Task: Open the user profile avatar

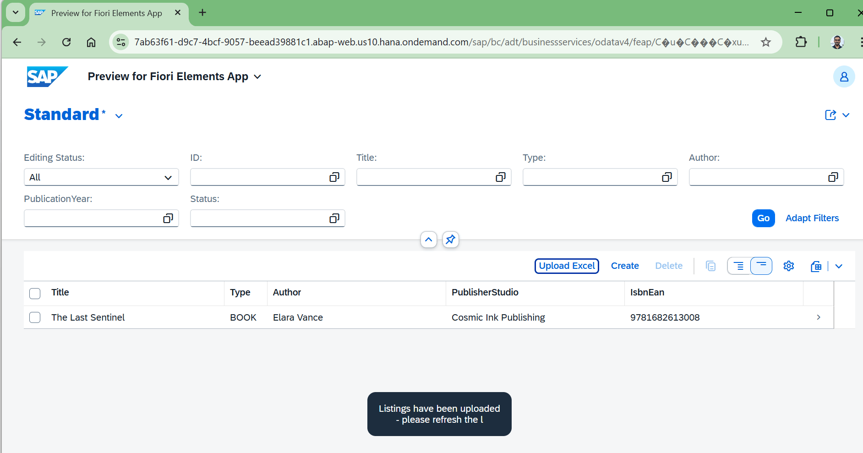Action: click(844, 77)
